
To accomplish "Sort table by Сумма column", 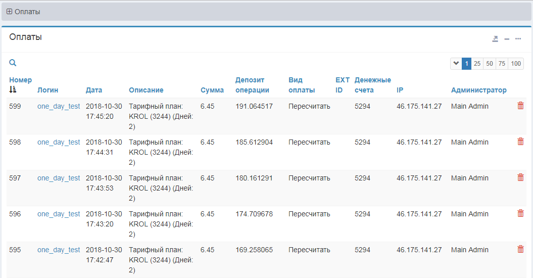I will [212, 90].
